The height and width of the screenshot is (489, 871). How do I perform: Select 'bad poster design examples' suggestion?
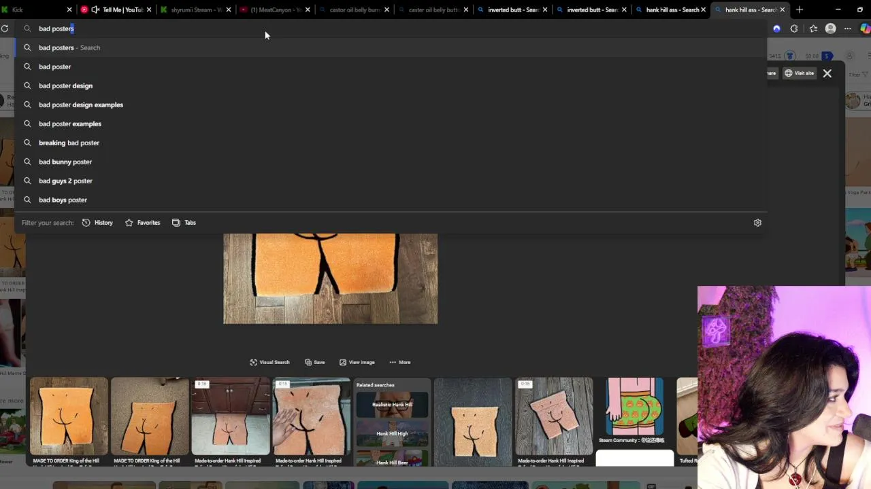(391, 105)
